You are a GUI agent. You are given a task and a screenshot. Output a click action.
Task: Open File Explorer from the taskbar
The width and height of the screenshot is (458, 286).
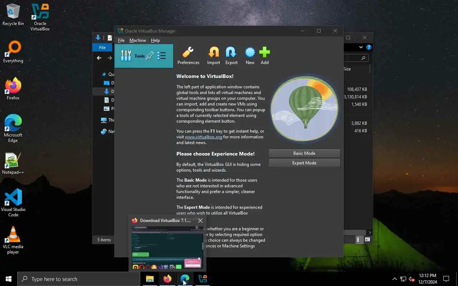150,279
